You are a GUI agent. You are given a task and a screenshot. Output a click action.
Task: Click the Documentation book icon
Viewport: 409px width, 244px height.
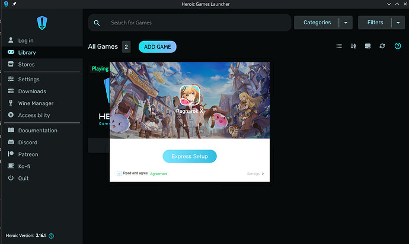pyautogui.click(x=11, y=130)
